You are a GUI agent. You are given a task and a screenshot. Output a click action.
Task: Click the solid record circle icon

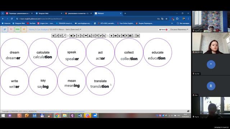pos(71,36)
